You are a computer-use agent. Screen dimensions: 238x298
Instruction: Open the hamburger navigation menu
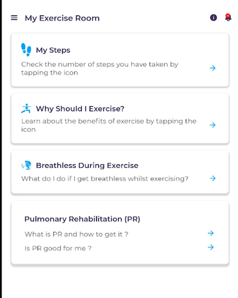click(x=14, y=18)
